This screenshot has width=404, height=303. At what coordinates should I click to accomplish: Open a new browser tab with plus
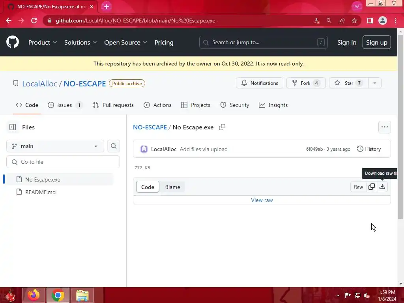(107, 7)
